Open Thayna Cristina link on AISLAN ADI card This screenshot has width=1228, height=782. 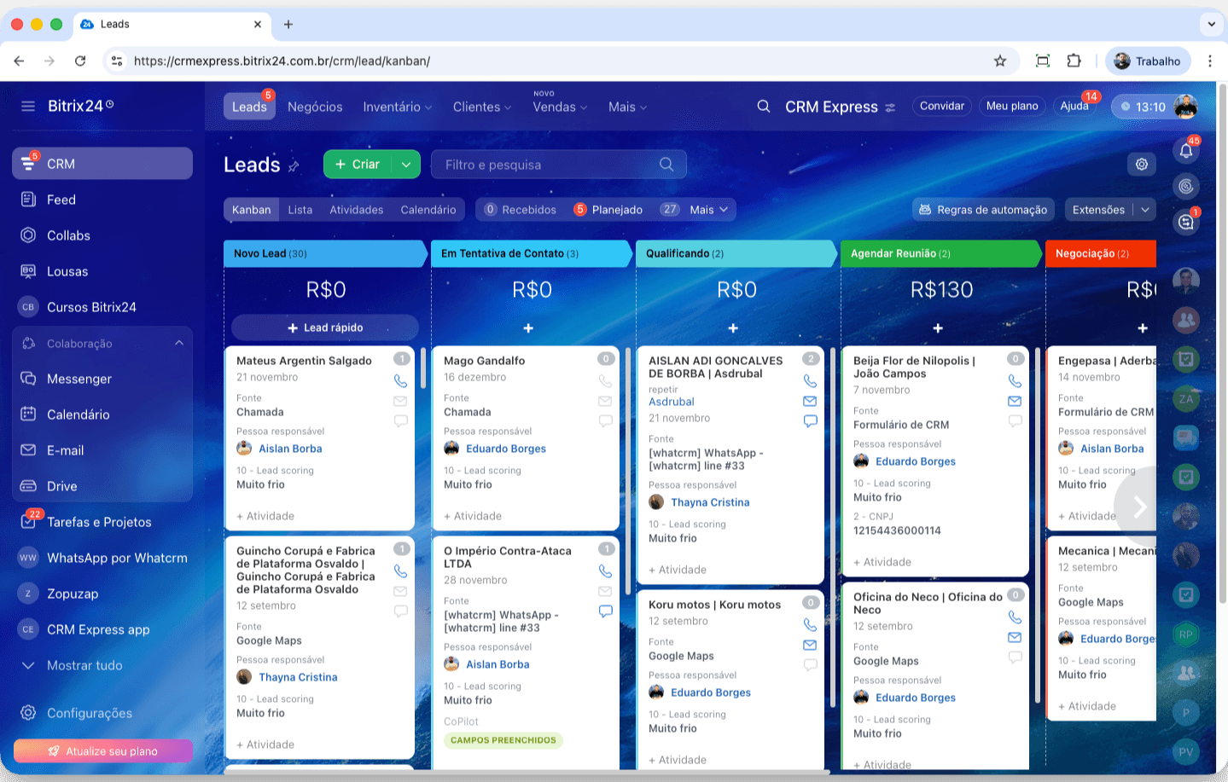tap(710, 502)
